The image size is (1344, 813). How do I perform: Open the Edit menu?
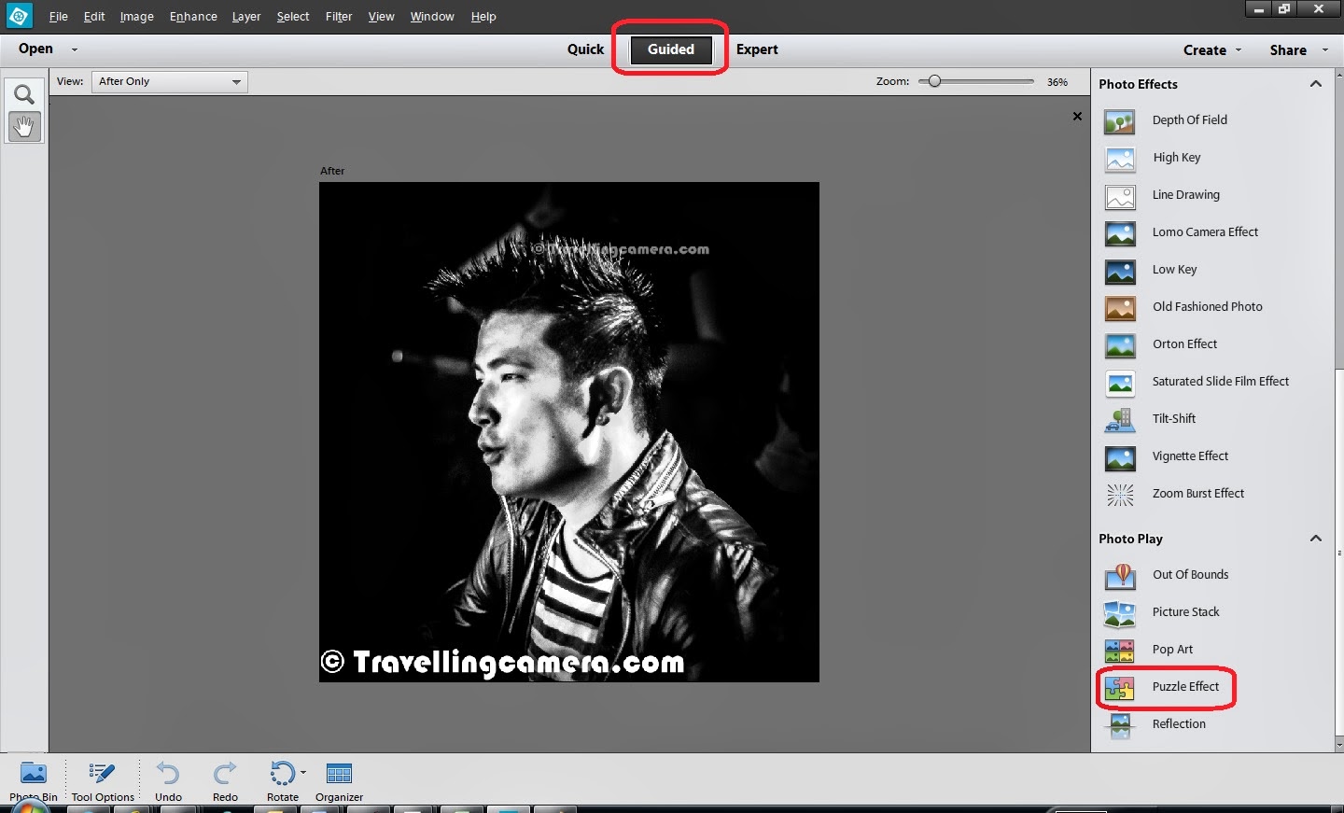(x=93, y=17)
